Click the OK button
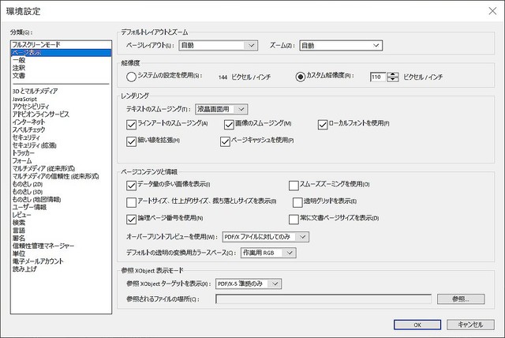This screenshot has height=338, width=505. pyautogui.click(x=417, y=324)
